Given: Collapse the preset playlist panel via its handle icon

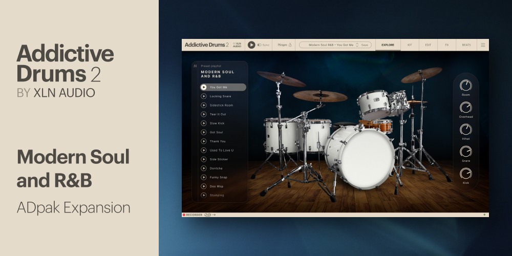Looking at the screenshot, I should click(195, 66).
